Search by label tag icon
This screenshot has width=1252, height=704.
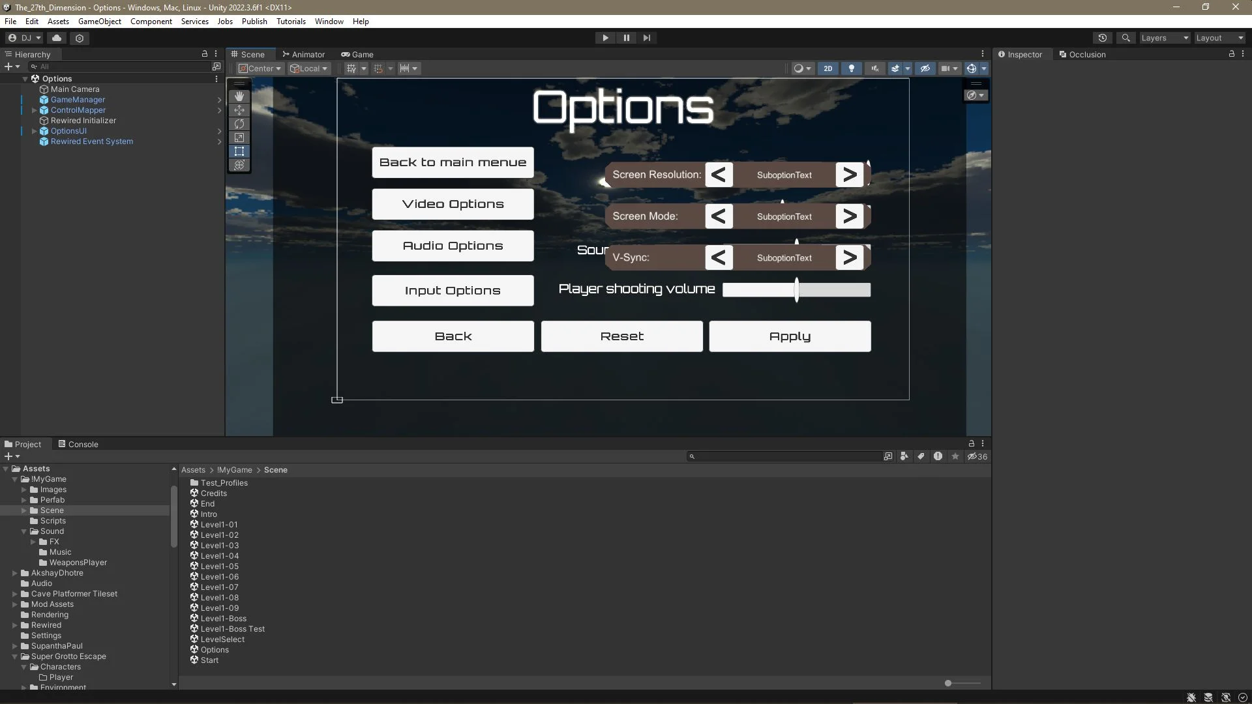pyautogui.click(x=921, y=456)
